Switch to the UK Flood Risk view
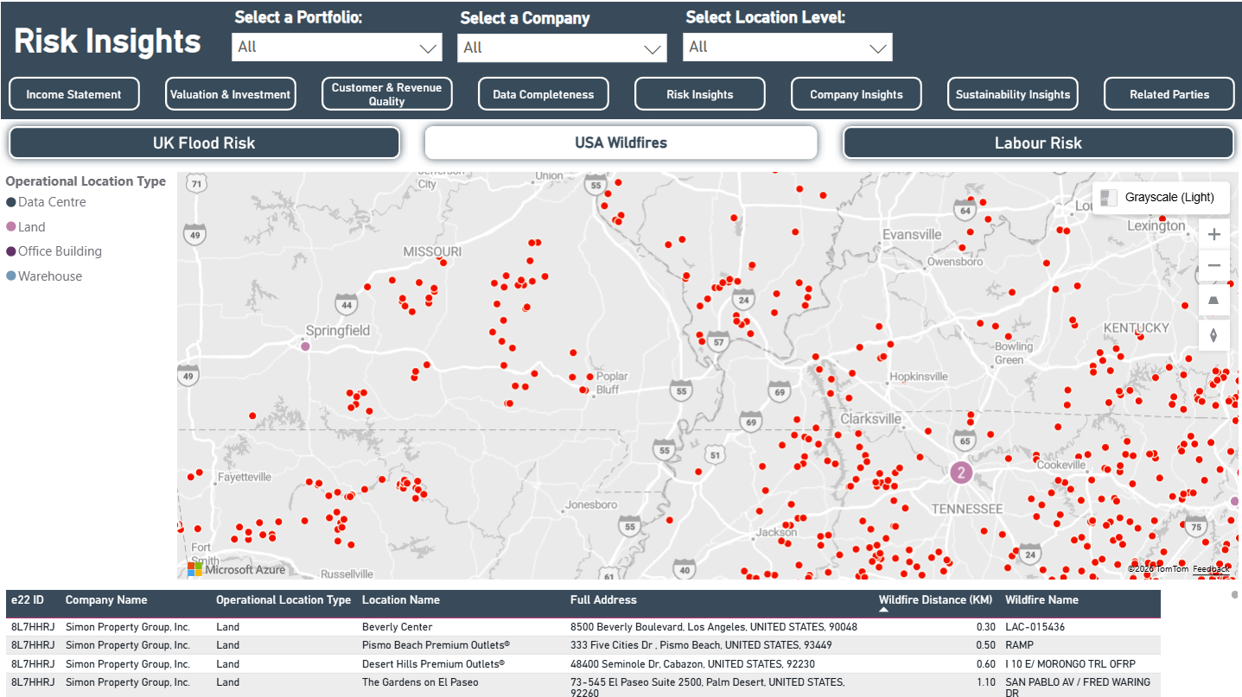 (x=204, y=143)
